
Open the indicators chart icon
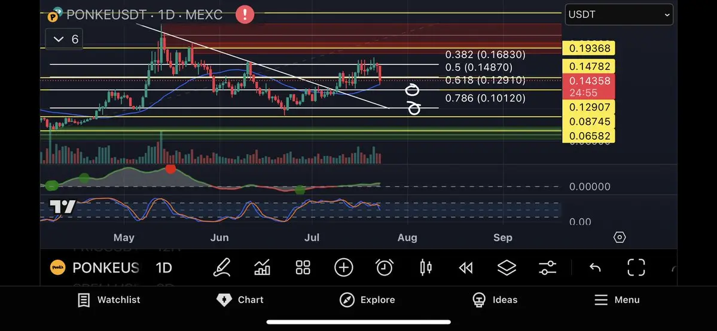point(262,268)
